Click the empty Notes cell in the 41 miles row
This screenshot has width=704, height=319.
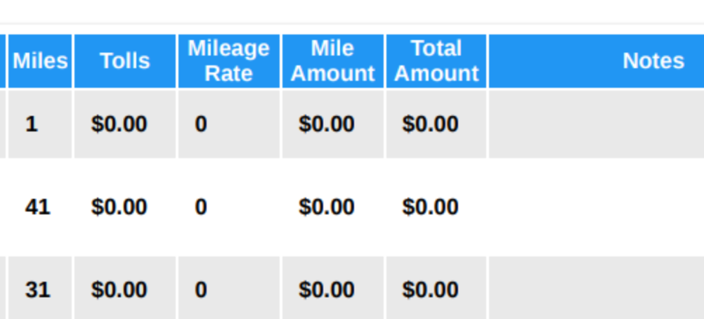coord(597,207)
